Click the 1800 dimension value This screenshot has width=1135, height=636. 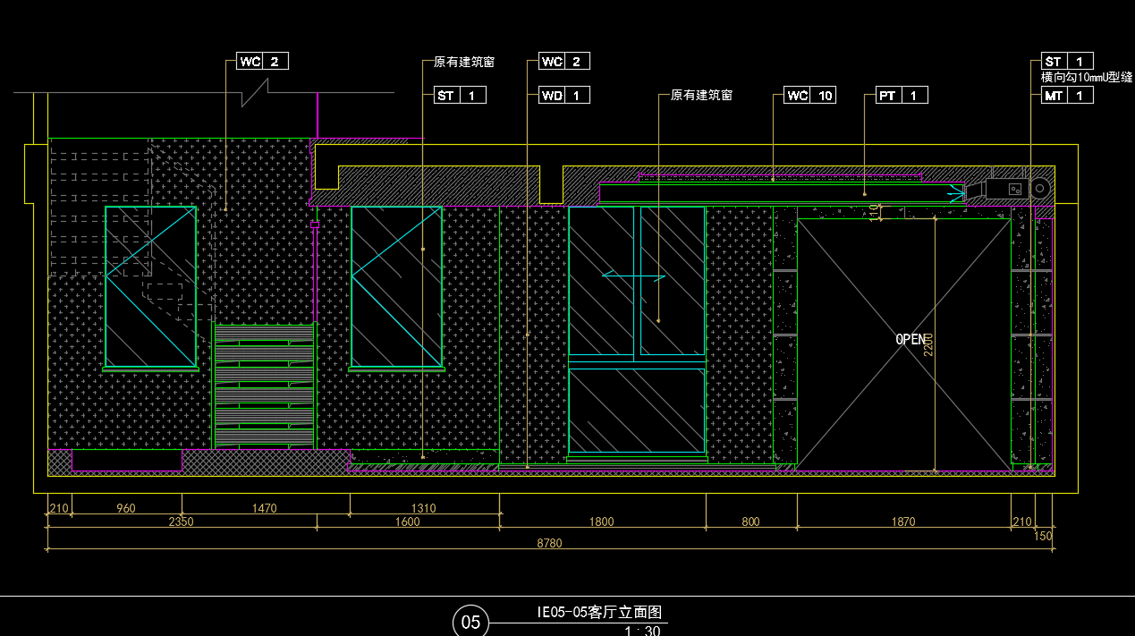coord(602,522)
